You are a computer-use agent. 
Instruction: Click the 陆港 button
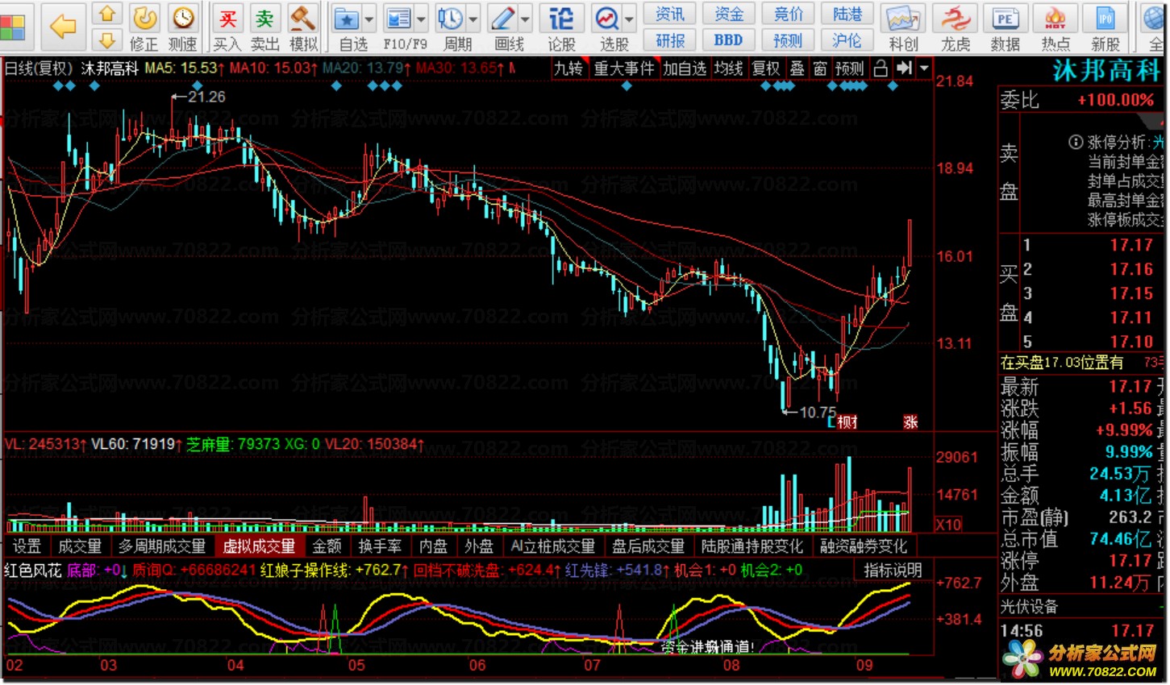tap(847, 14)
